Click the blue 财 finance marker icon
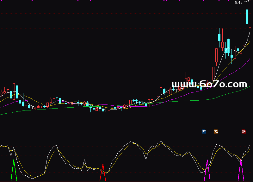Viewport: 253px width, 182px height. [204, 131]
